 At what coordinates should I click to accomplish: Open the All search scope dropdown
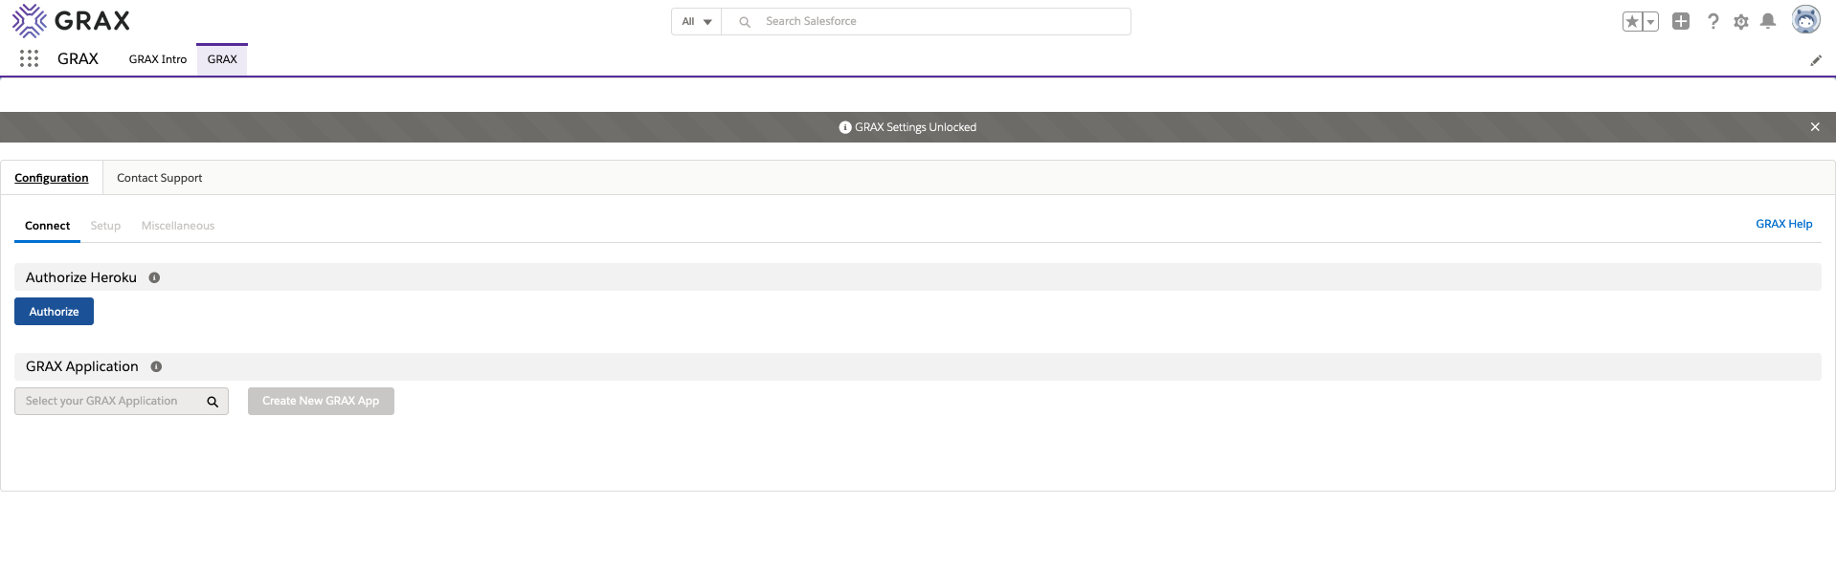pyautogui.click(x=696, y=21)
